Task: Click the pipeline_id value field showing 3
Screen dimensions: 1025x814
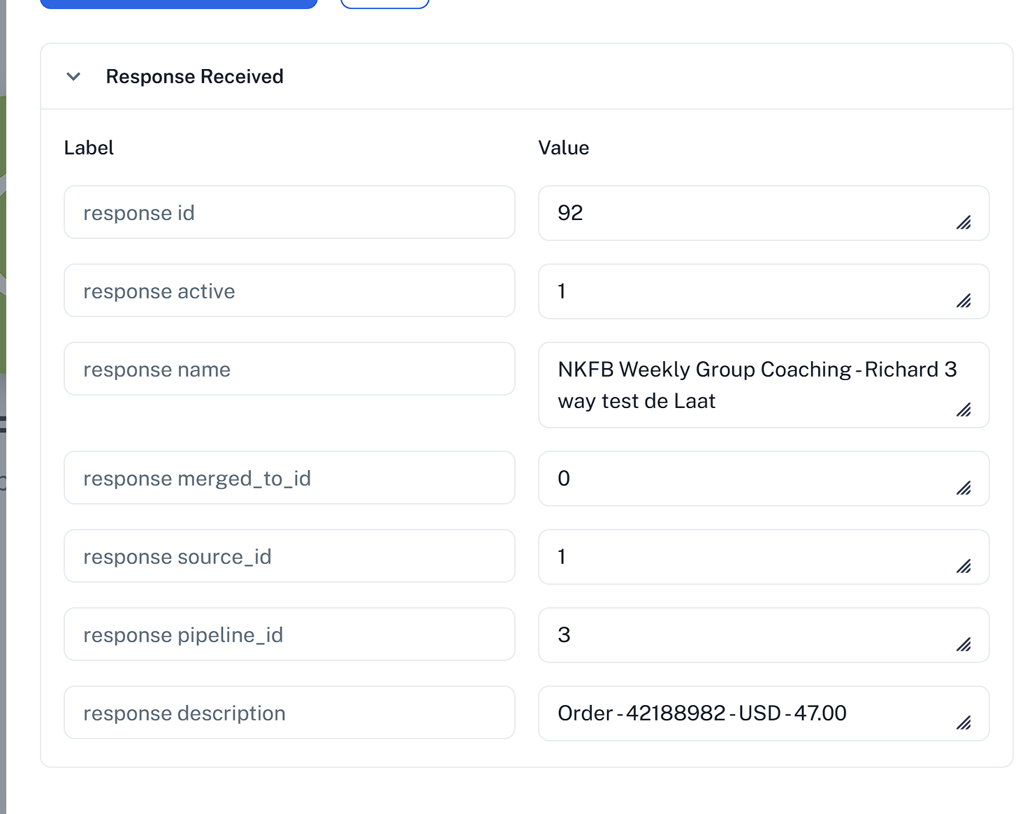Action: [x=764, y=635]
